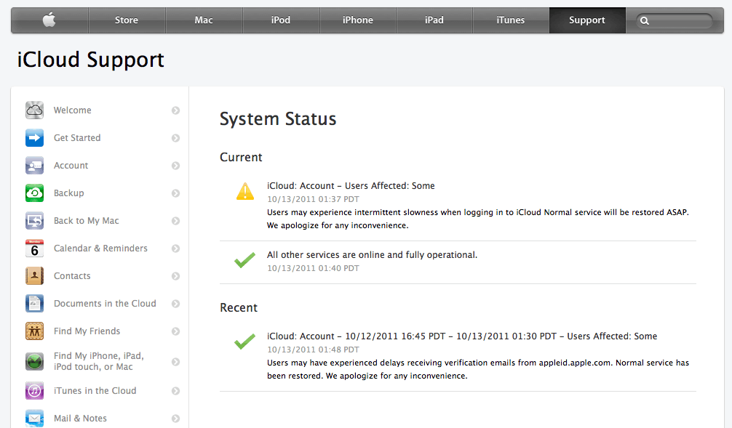
Task: Click the Get Started arrow icon
Action: click(x=34, y=137)
